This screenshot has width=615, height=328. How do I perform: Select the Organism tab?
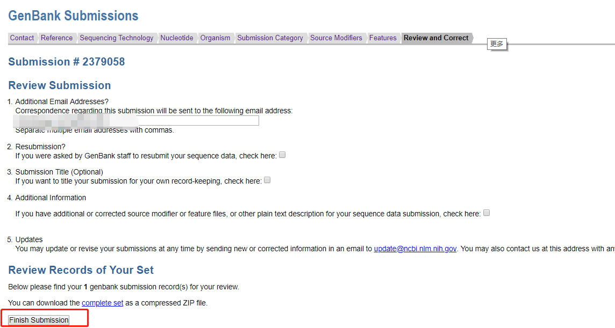pyautogui.click(x=215, y=38)
